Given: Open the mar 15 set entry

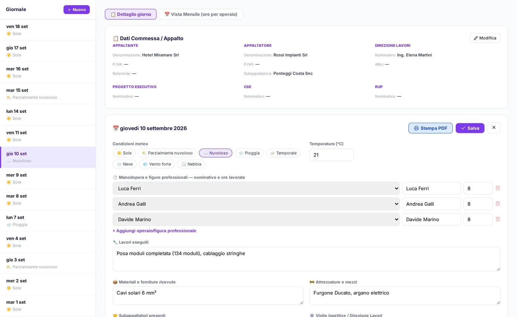Looking at the screenshot, I should (48, 94).
